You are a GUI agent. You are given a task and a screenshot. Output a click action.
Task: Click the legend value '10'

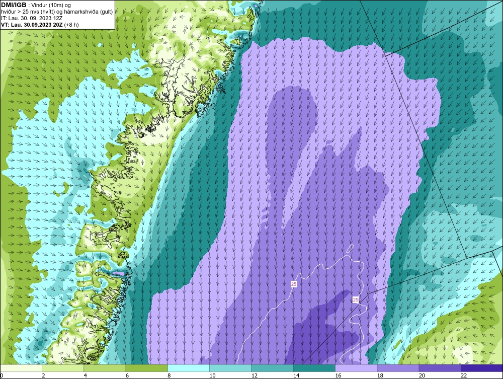click(212, 376)
